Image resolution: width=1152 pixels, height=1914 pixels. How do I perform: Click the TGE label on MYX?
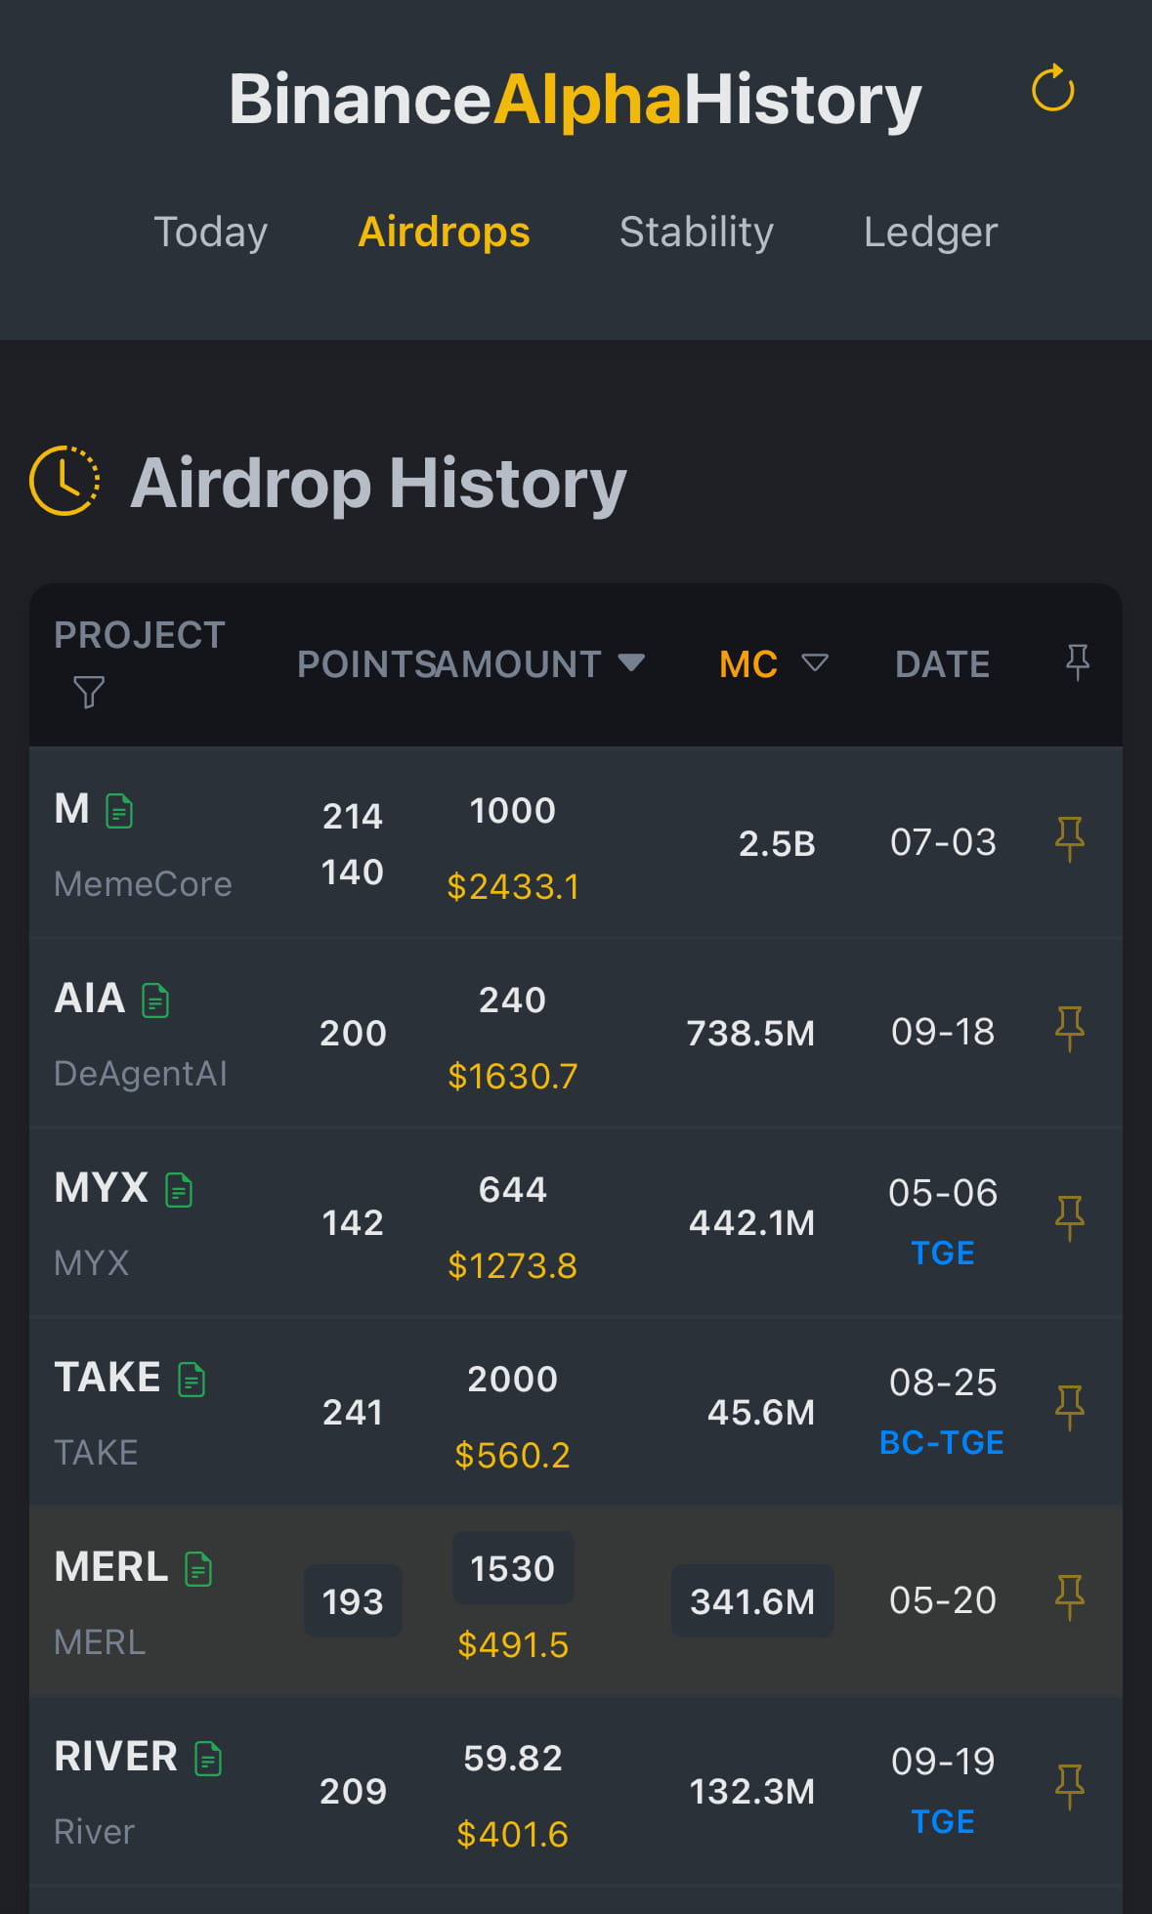point(942,1253)
